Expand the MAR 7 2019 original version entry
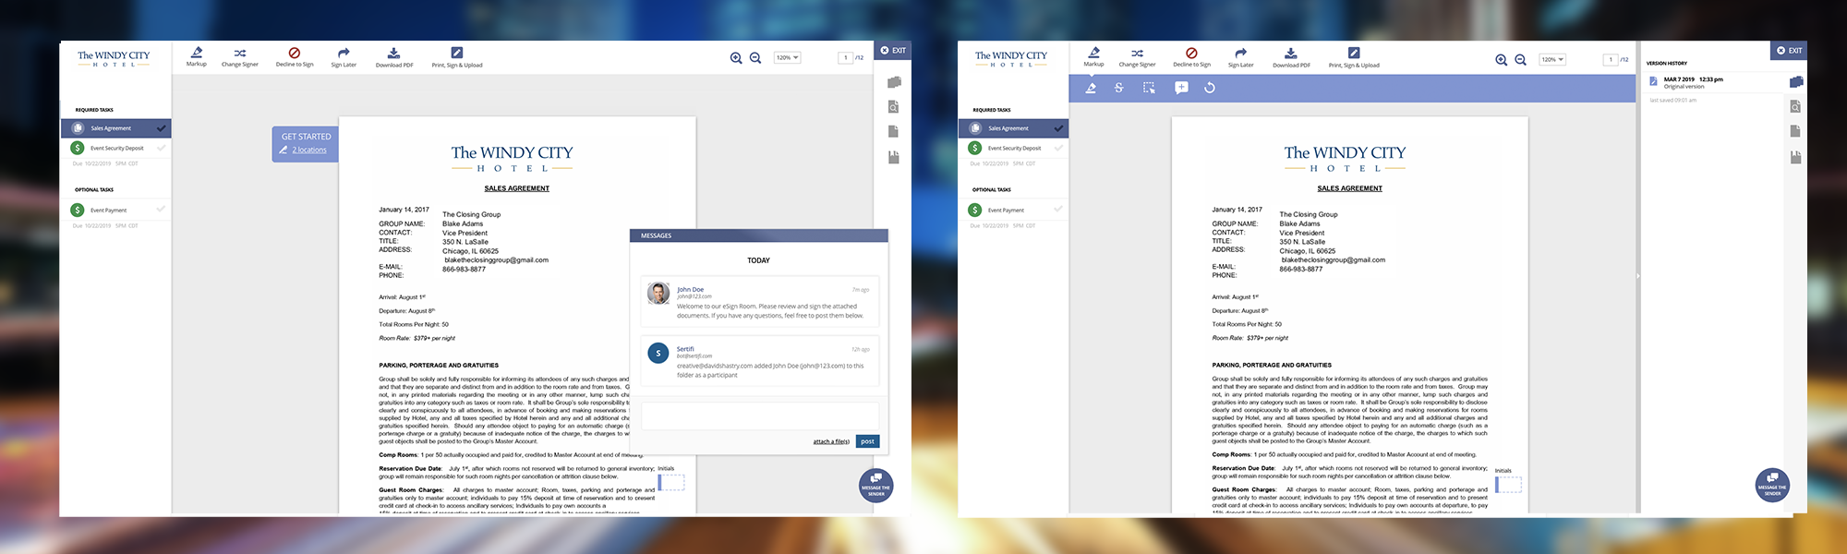1847x554 pixels. tap(1692, 82)
